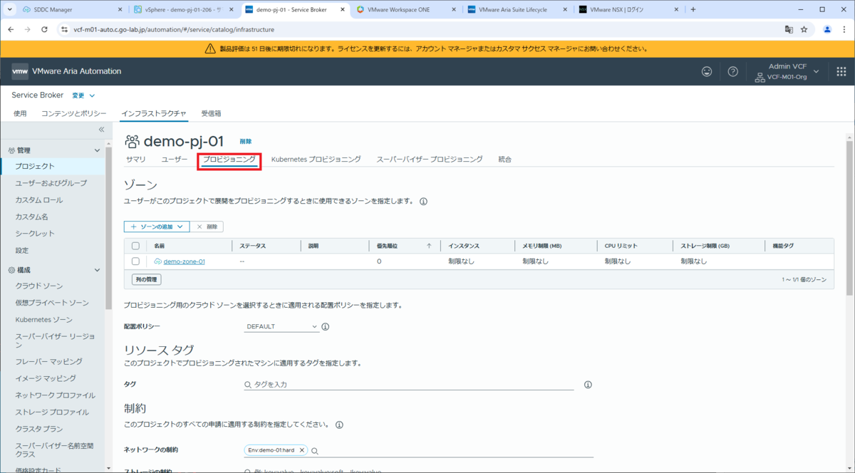Check the demo-zone-01 row checkbox
Screen dimensions: 855x473
136,261
